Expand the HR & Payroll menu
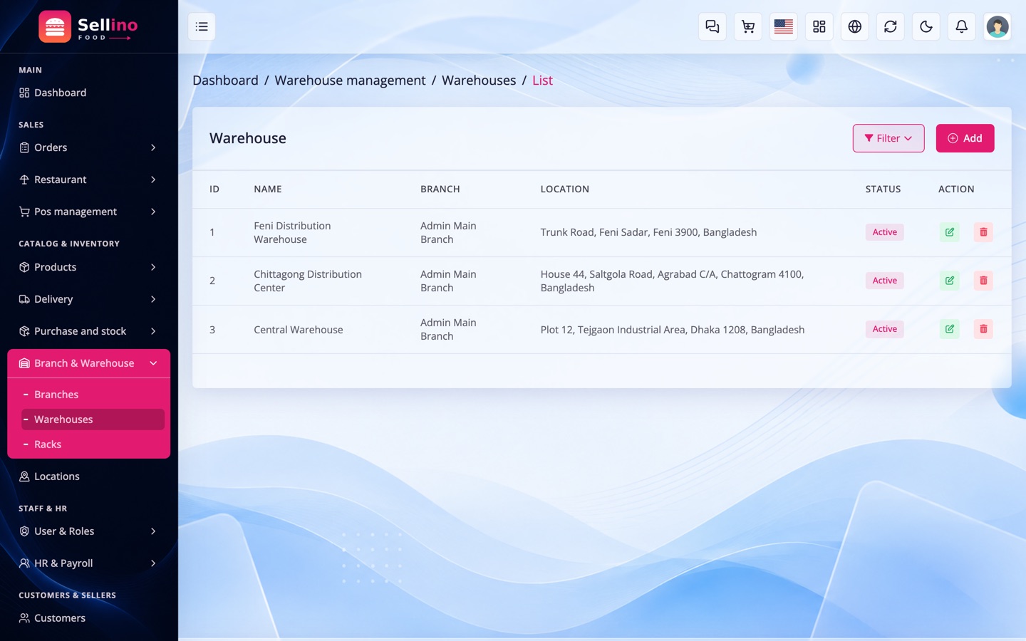Viewport: 1026px width, 641px height. point(88,563)
